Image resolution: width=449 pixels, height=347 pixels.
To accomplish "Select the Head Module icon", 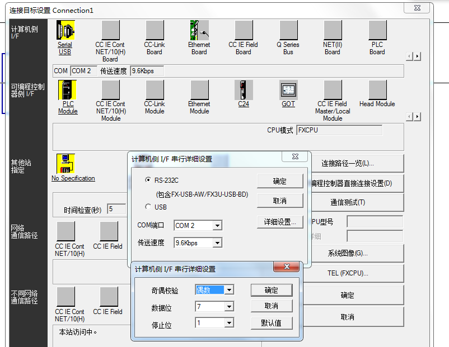I will [377, 90].
